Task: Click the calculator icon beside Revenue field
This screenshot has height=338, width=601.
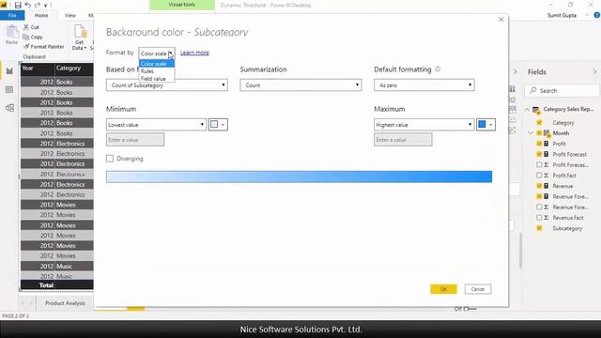Action: 547,186
